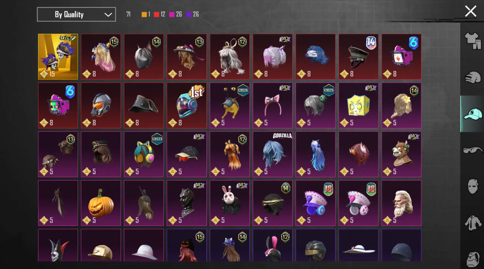484x269 pixels.
Task: Open the glasses category icon
Action: tap(473, 150)
